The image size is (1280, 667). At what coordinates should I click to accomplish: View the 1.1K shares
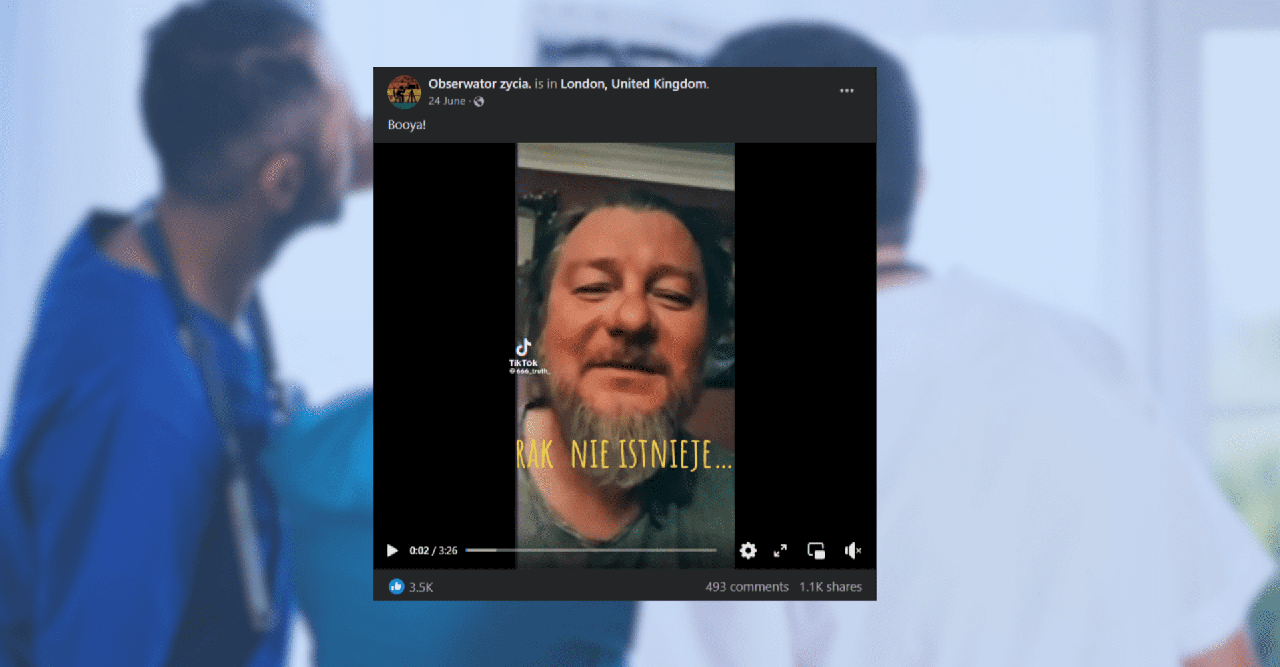tap(831, 587)
